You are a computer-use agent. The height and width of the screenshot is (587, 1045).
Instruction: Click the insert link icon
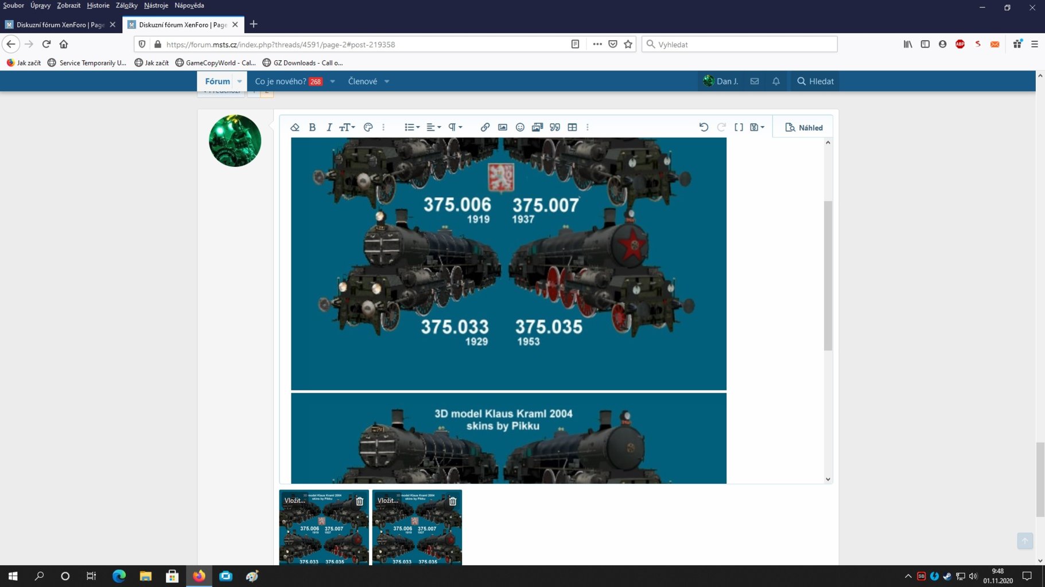(x=485, y=127)
